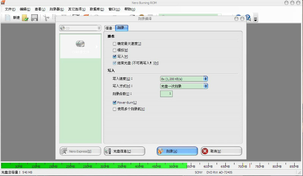
Task: Click the 新建 new compilation icon
Action: point(8,18)
